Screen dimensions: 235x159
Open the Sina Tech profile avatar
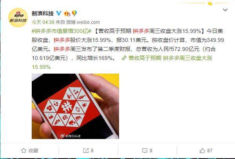point(18,18)
